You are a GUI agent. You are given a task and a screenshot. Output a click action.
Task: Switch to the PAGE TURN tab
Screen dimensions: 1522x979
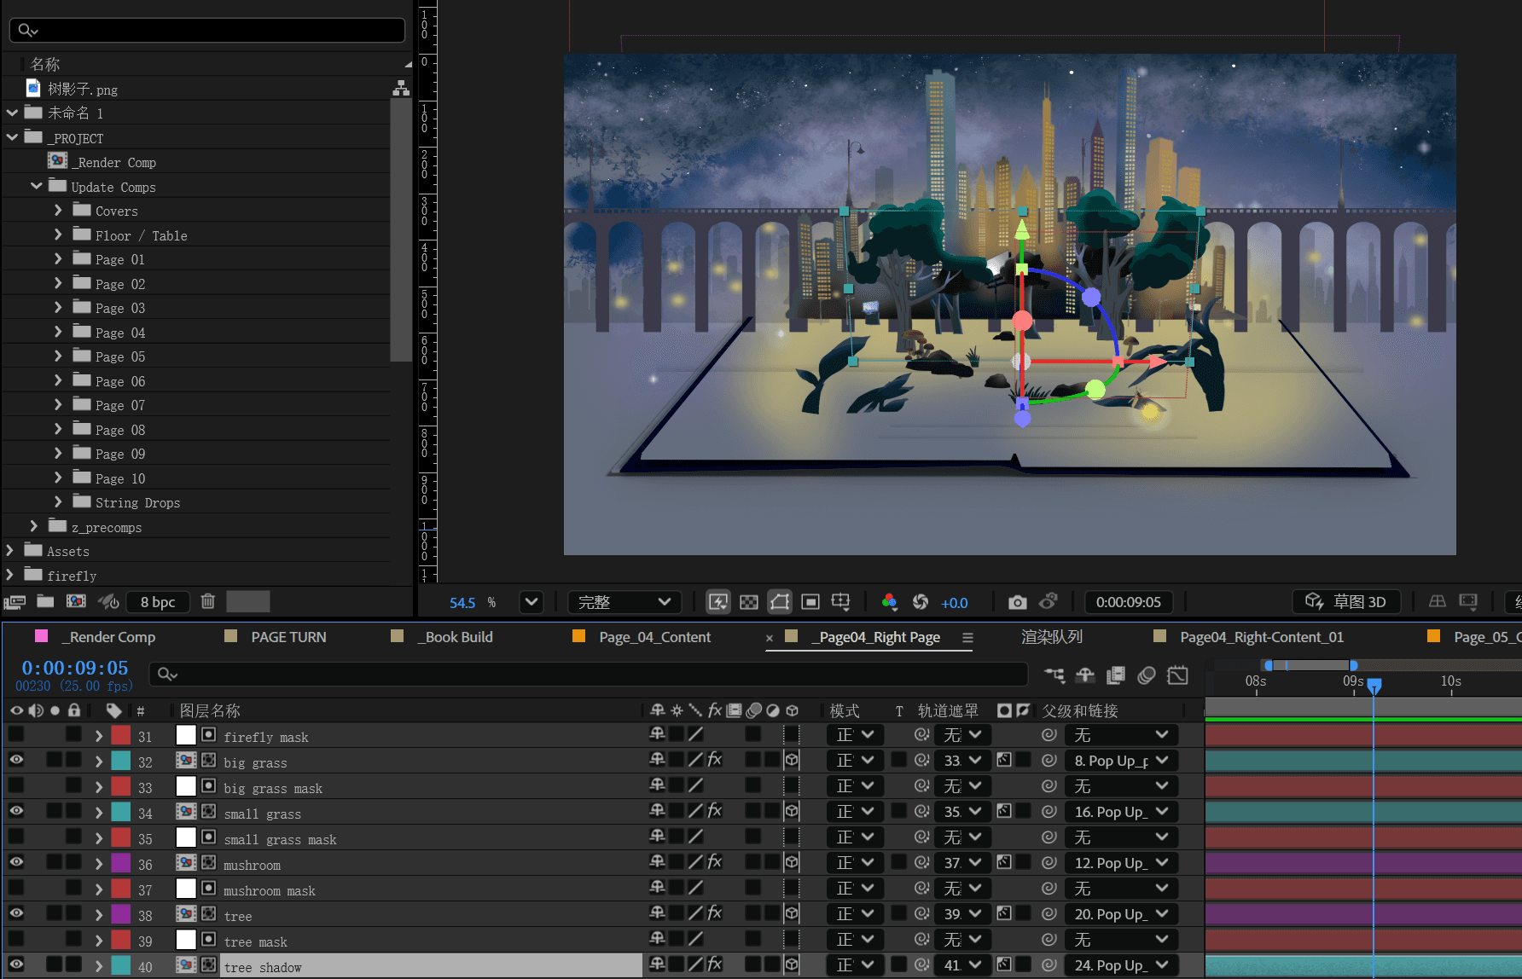coord(288,637)
